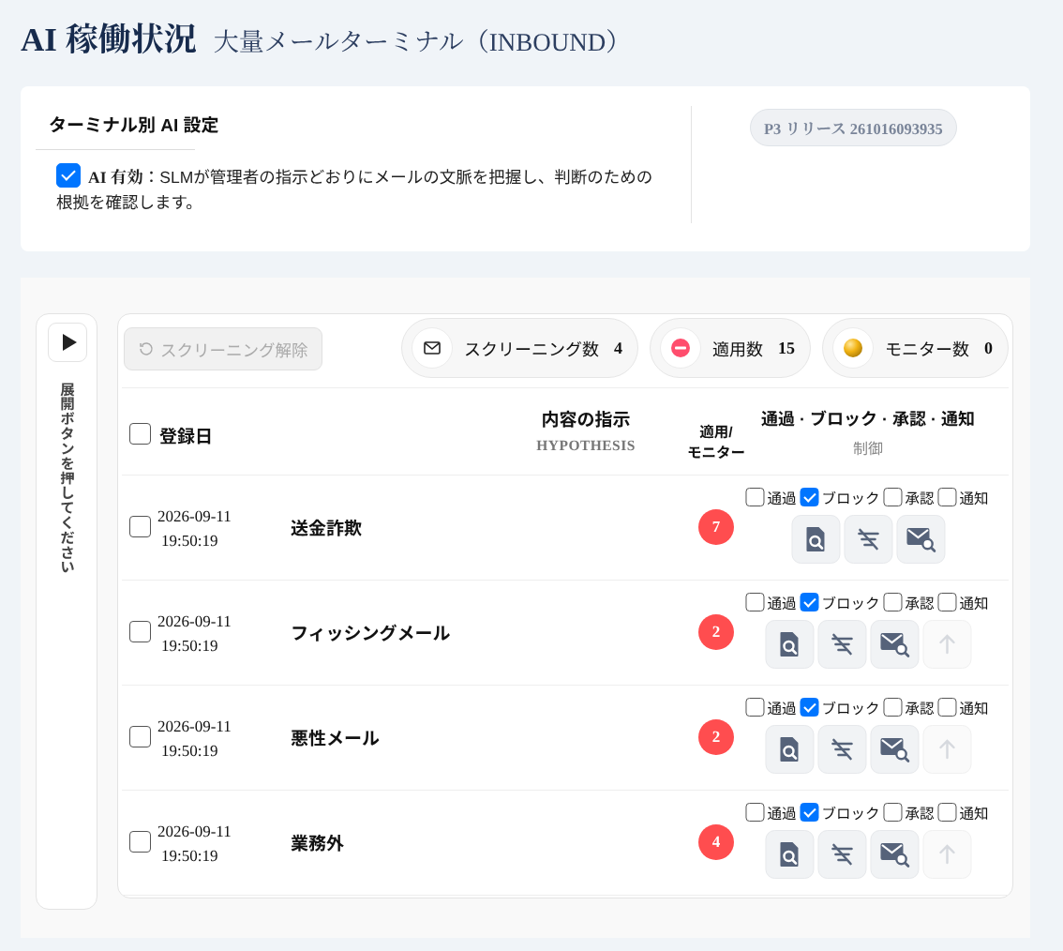Toggle select-all checkbox next to 登録日
1063x951 pixels.
(x=140, y=434)
